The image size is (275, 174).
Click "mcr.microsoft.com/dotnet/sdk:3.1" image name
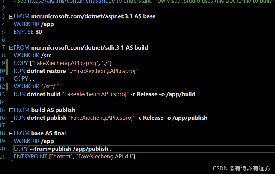pyautogui.click(x=77, y=48)
